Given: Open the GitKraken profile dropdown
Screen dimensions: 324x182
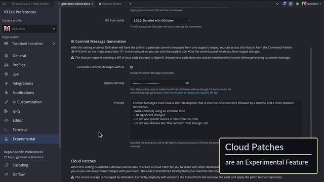Looking at the screenshot, I should pos(29,29).
